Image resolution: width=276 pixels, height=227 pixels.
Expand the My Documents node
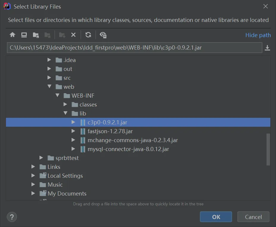pos(33,193)
